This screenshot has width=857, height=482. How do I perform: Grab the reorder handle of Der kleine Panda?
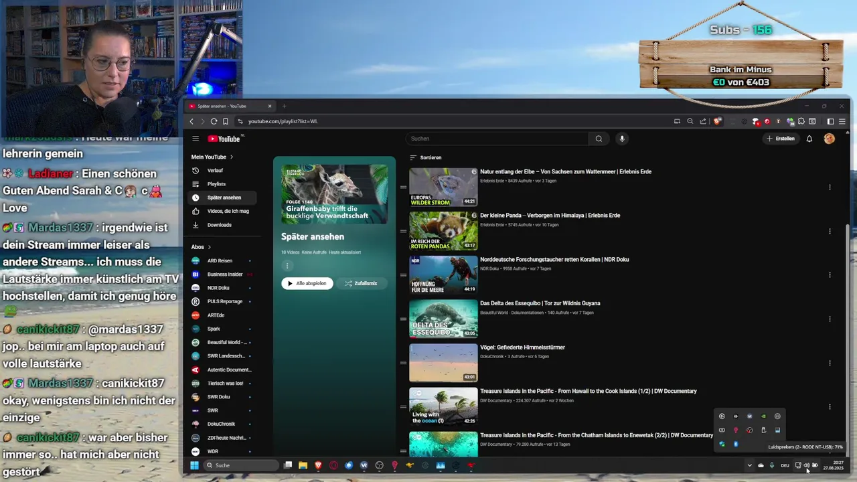point(403,231)
